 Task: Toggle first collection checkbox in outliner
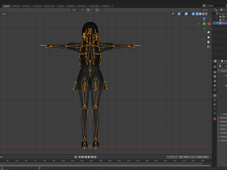pyautogui.click(x=220, y=17)
